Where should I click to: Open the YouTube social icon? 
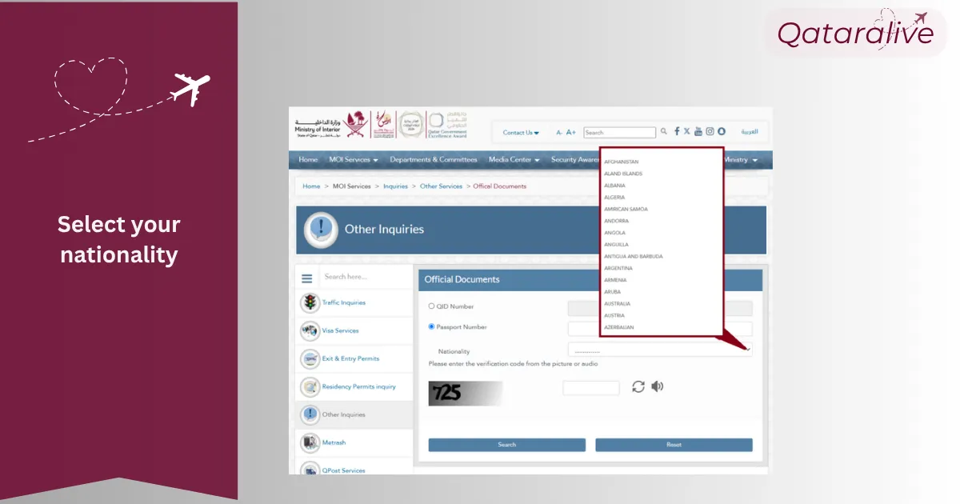pos(698,131)
